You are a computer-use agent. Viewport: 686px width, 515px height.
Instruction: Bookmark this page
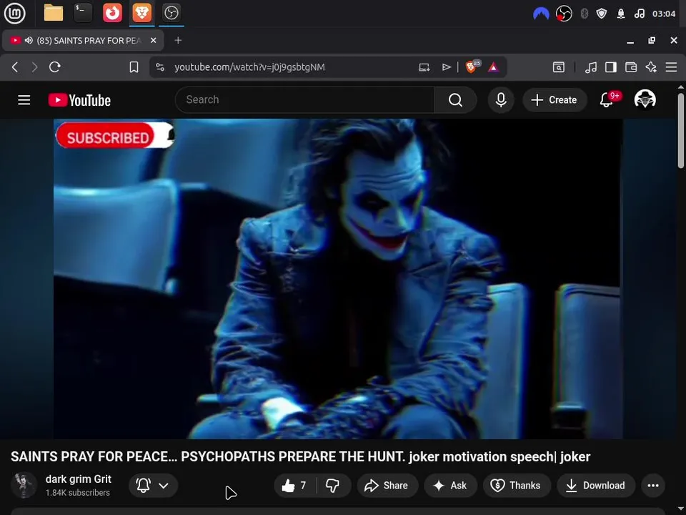[134, 67]
